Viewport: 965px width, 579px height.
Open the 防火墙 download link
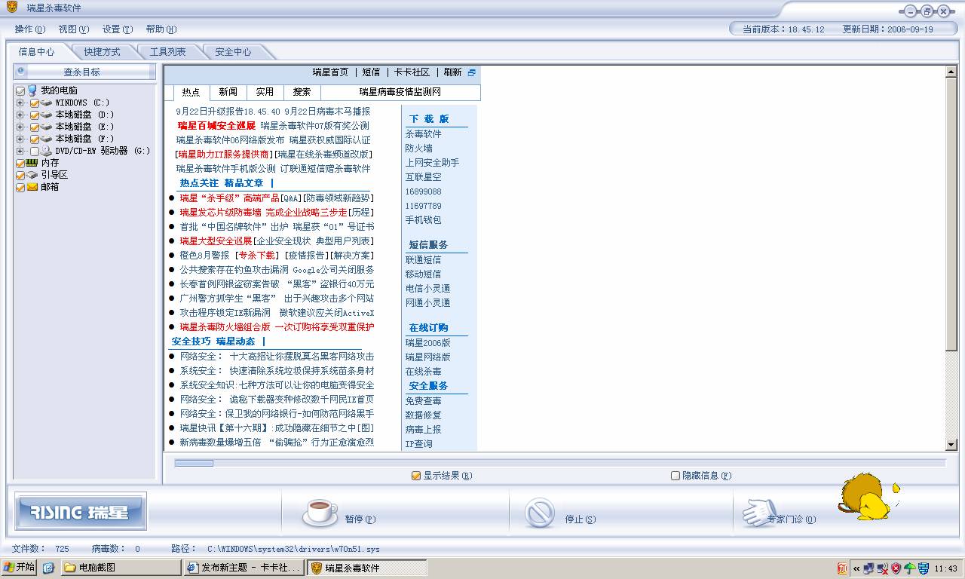pyautogui.click(x=418, y=149)
